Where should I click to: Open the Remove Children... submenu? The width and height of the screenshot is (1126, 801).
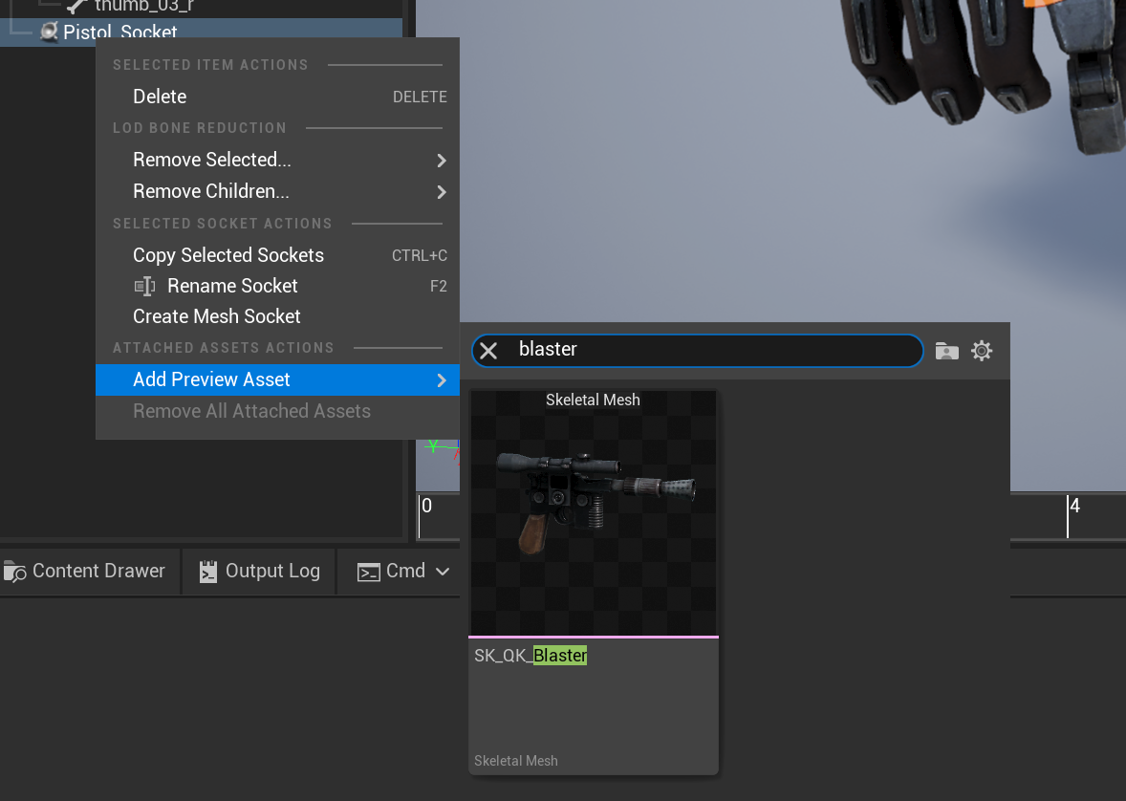(277, 191)
